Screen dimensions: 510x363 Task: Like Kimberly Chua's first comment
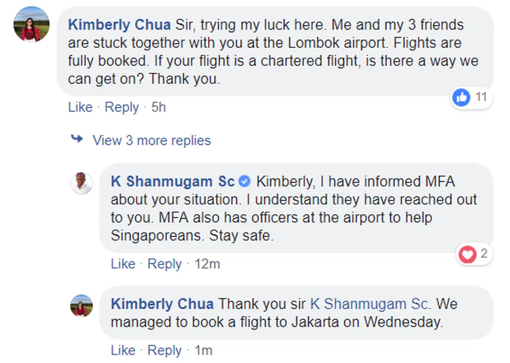(x=80, y=107)
